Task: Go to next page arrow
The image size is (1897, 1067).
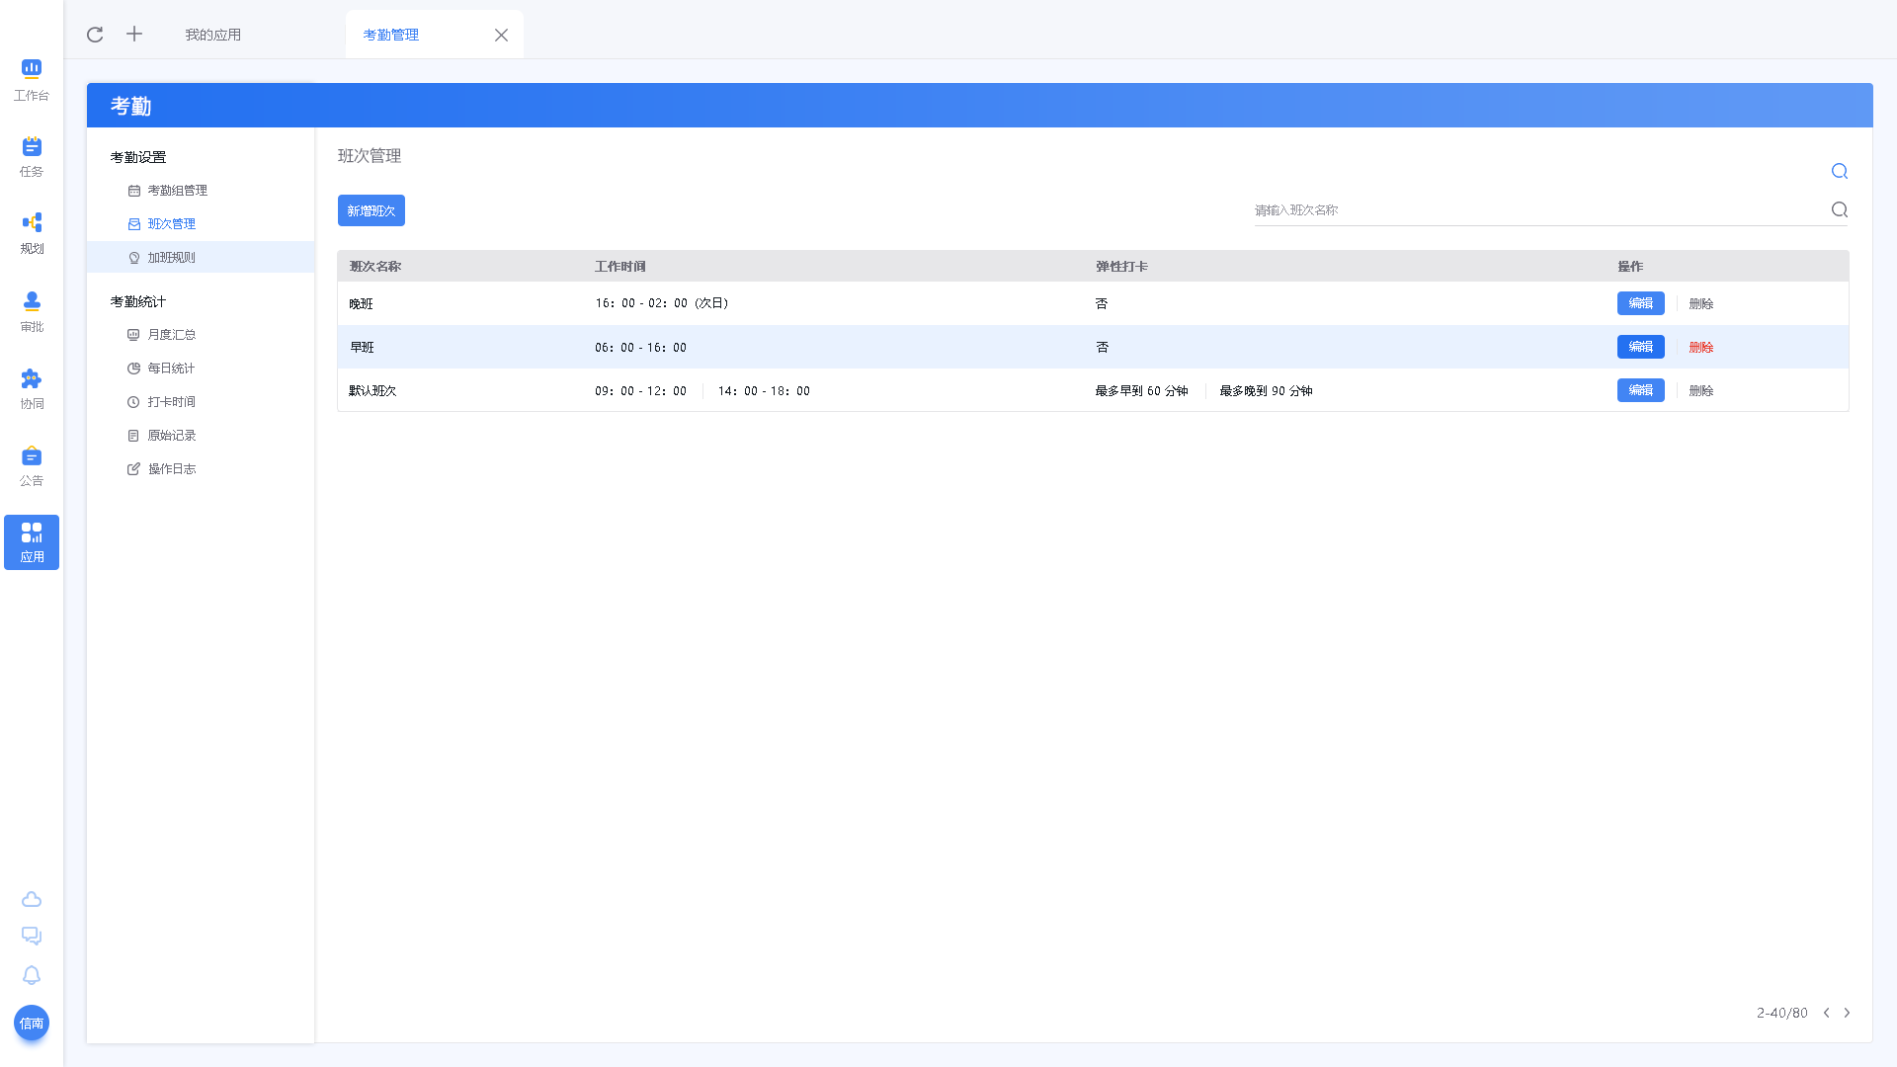Action: 1847,1013
